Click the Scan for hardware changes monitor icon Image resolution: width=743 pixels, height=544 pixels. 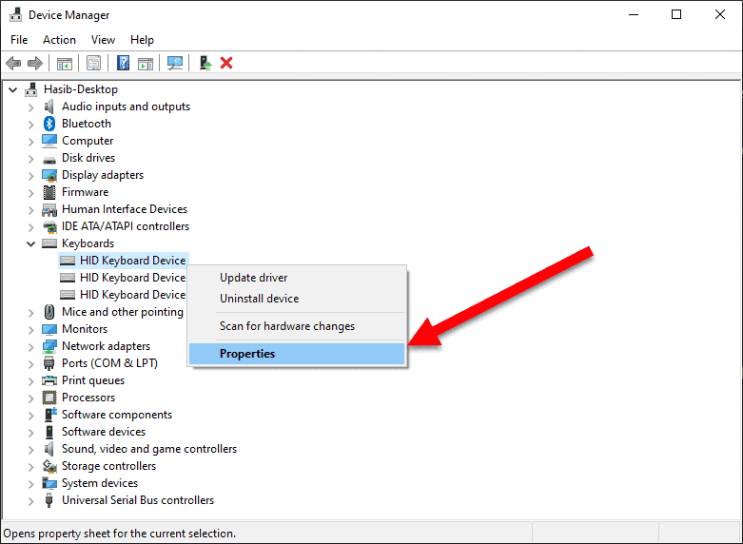(x=175, y=63)
